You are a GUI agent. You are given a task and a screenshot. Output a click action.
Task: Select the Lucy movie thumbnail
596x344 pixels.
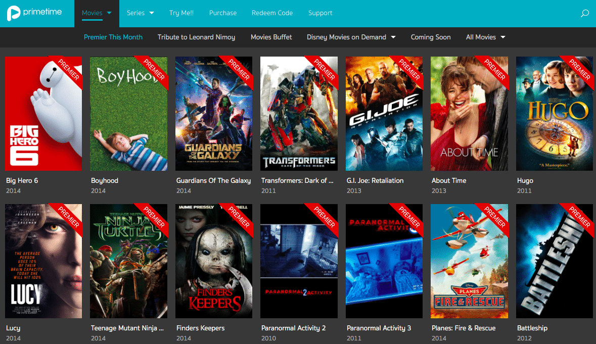click(x=43, y=261)
